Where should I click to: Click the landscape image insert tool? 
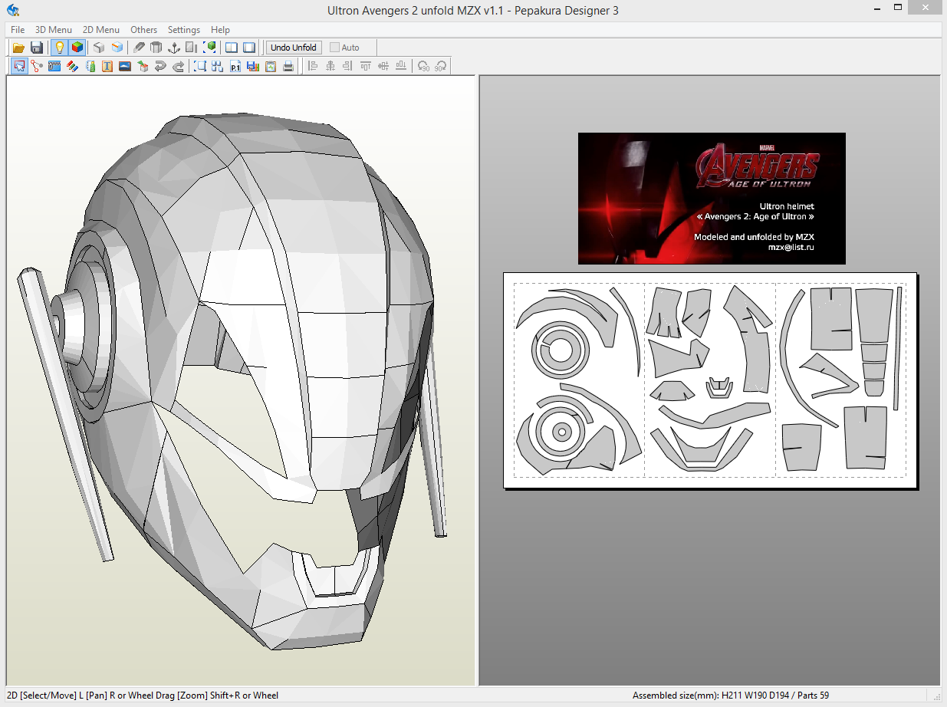(125, 66)
